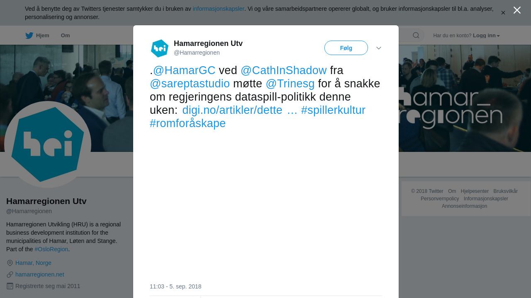
Task: Open the #spillerkultur hashtag
Action: point(333,110)
